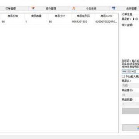This screenshot has width=139, height=139.
Task: Click the disabled field under 商品售价
Action: click(x=131, y=95)
